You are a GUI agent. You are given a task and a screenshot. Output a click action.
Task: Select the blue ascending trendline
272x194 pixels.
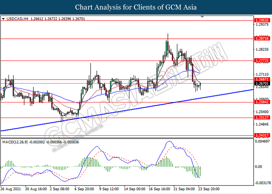click(127, 110)
